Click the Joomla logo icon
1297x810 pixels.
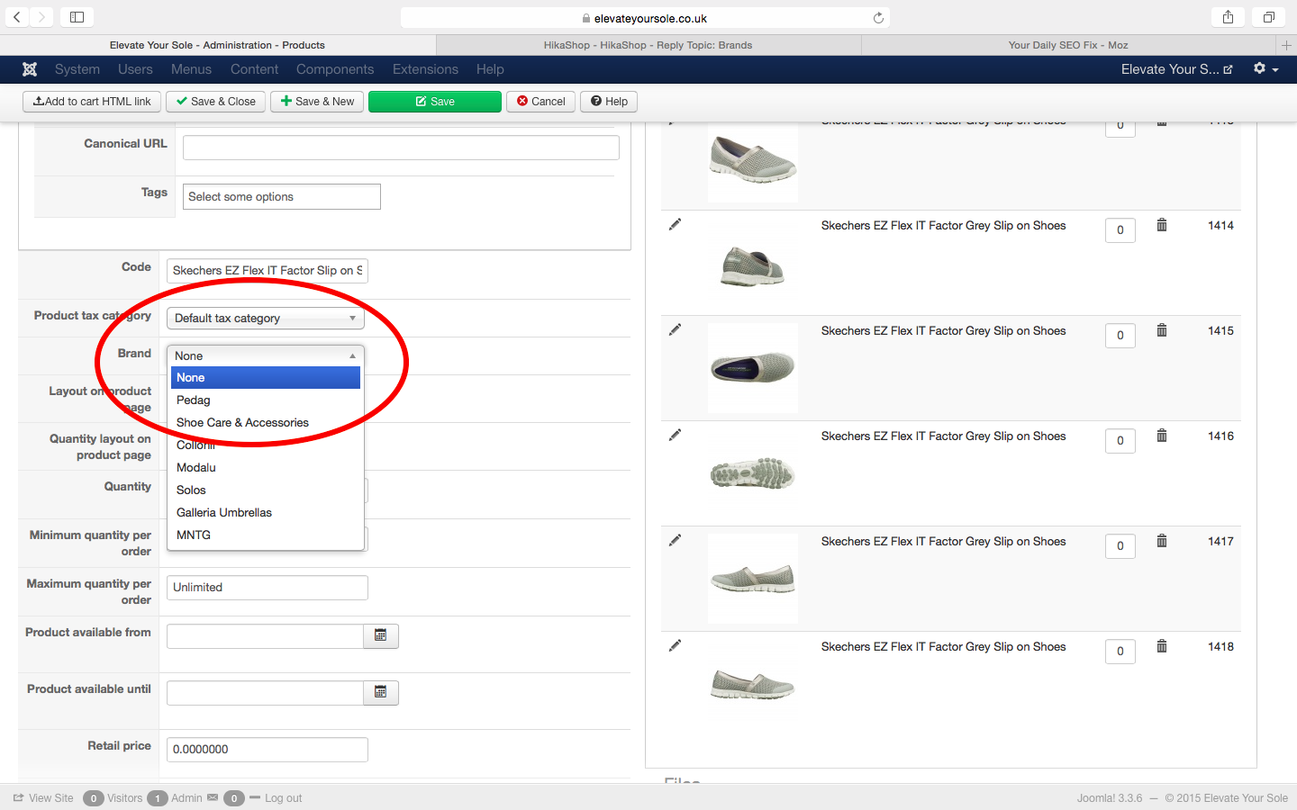[30, 69]
